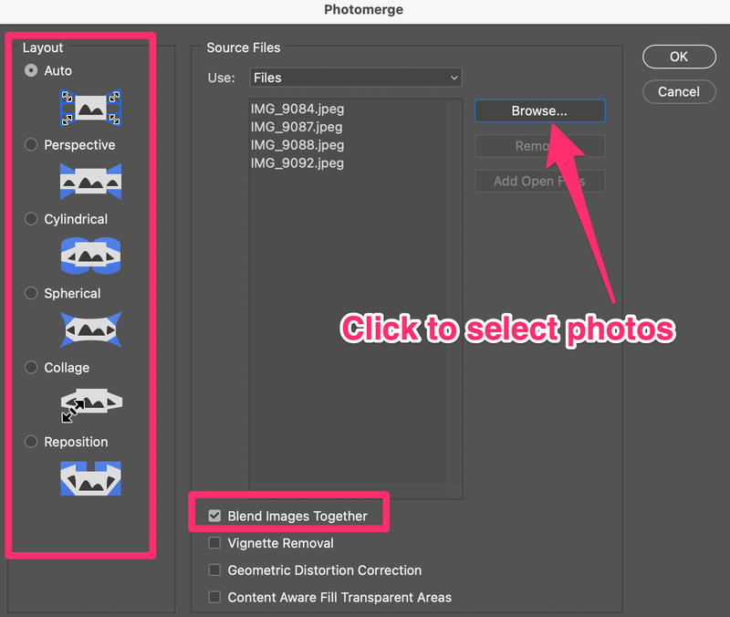Open the Use source dropdown
The width and height of the screenshot is (730, 617).
pyautogui.click(x=356, y=78)
